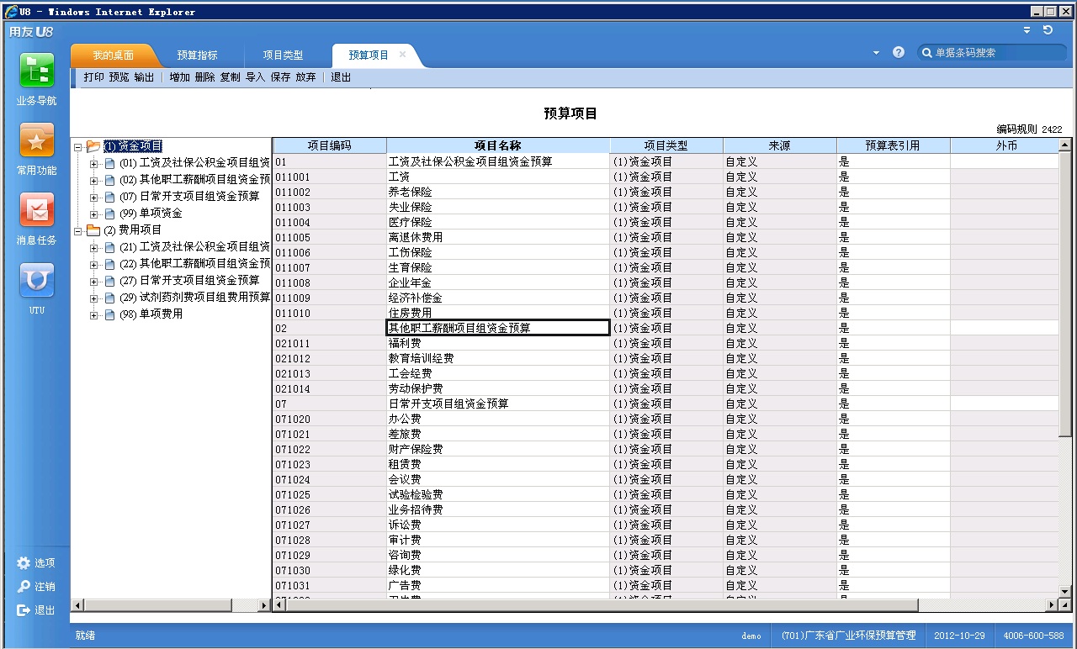Click 输出 in the toolbar
Viewport: 1077px width, 649px height.
click(145, 77)
